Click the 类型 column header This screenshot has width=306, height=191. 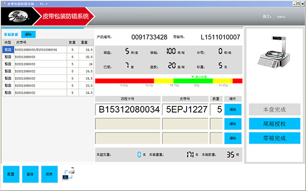[8, 42]
